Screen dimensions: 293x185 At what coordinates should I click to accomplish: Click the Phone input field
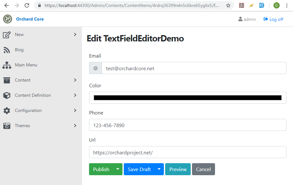click(x=188, y=125)
